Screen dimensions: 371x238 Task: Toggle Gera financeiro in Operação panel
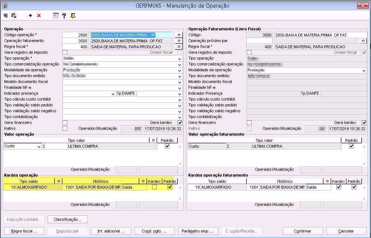(65, 122)
